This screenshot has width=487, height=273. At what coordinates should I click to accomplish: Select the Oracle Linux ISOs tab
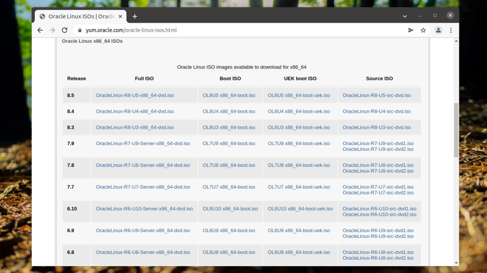point(80,17)
